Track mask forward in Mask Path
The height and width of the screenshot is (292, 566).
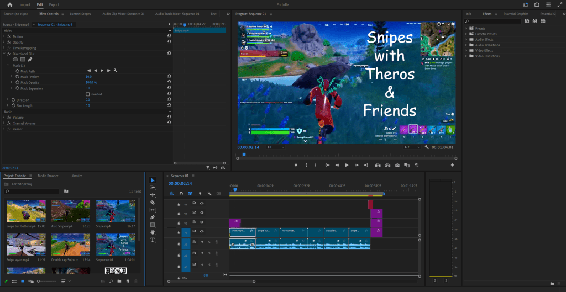pos(102,71)
